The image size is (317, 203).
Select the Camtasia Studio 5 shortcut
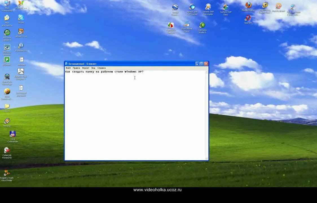pyautogui.click(x=202, y=28)
